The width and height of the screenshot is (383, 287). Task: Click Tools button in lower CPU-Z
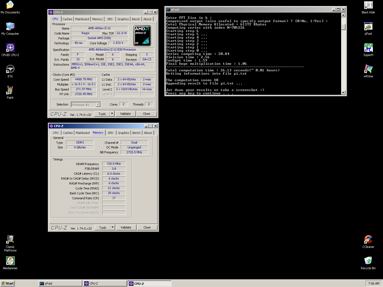point(103,227)
